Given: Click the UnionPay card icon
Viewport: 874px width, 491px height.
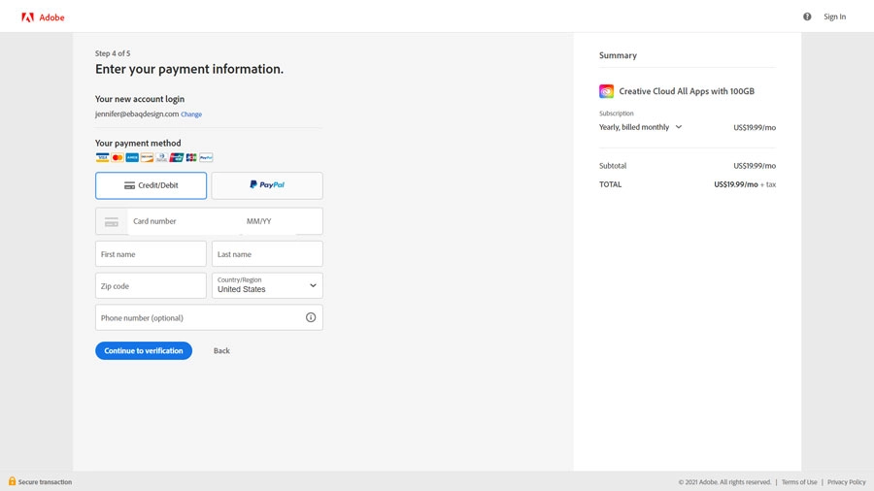Looking at the screenshot, I should [177, 157].
